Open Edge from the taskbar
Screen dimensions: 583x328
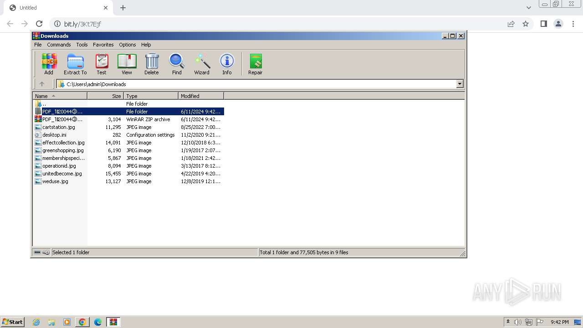coord(98,322)
